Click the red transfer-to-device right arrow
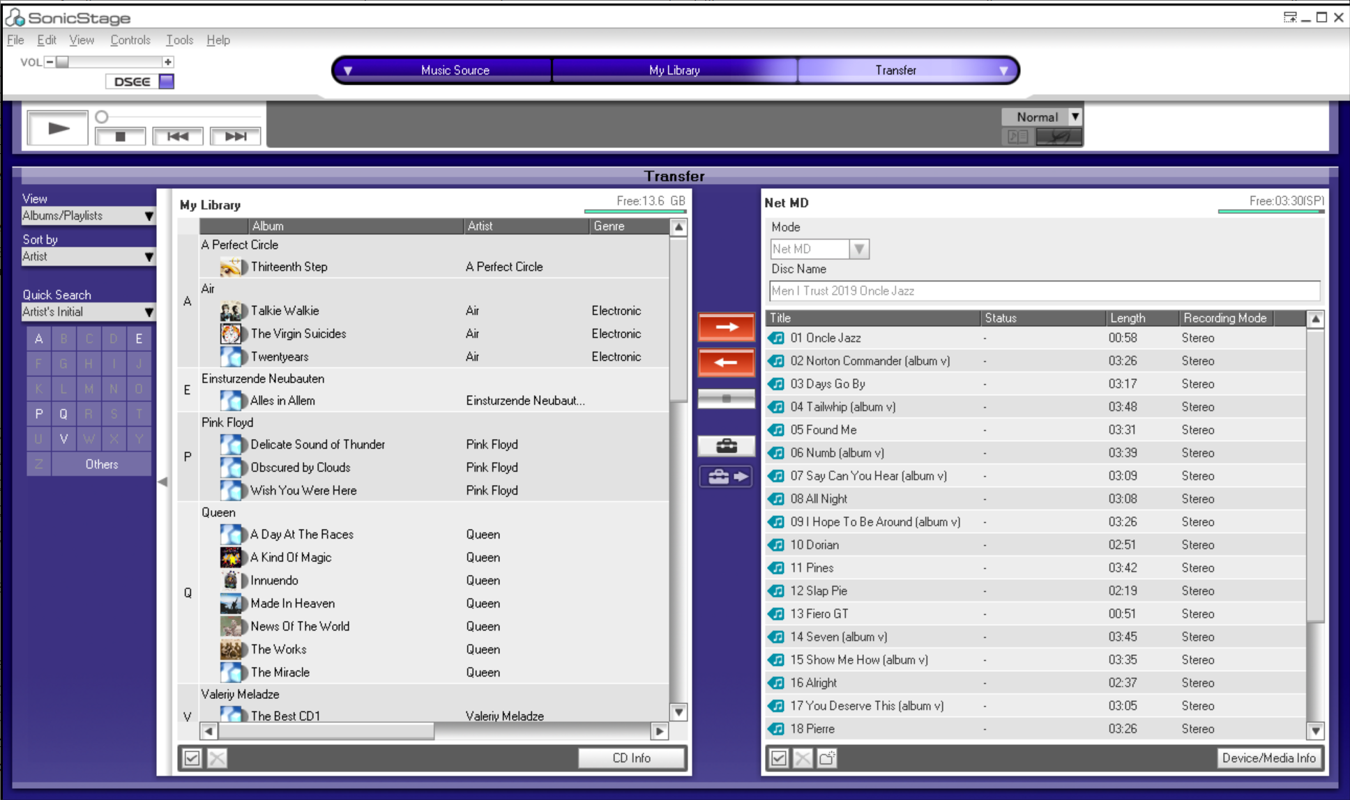1350x800 pixels. [726, 327]
